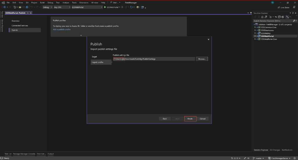Click Sync with Active Document icon
Image resolution: width=298 pixels, height=160 pixels.
click(276, 17)
